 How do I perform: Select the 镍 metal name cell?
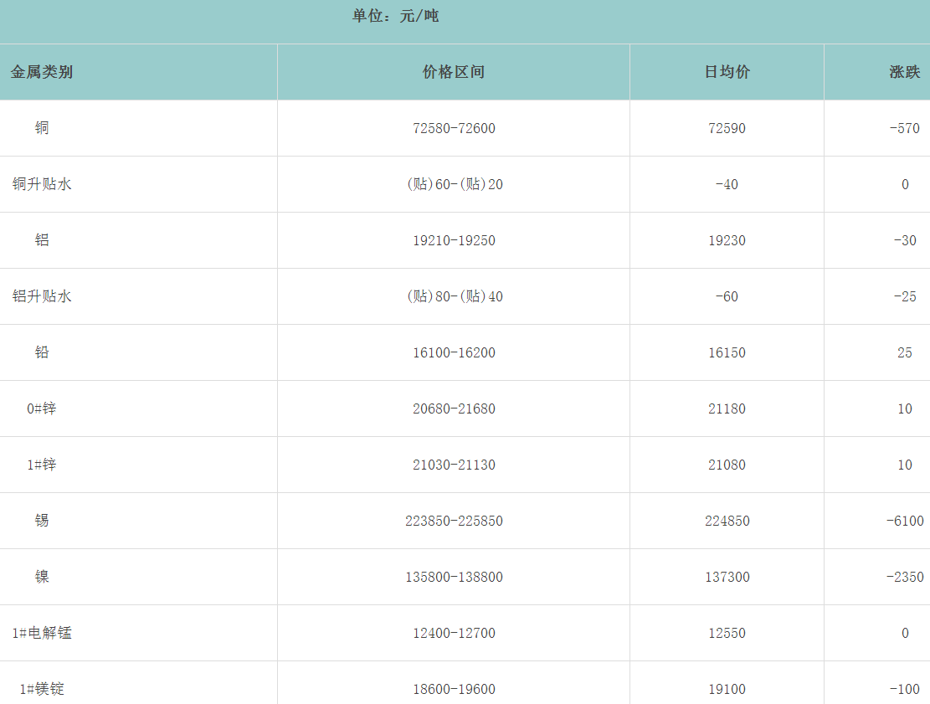(42, 577)
